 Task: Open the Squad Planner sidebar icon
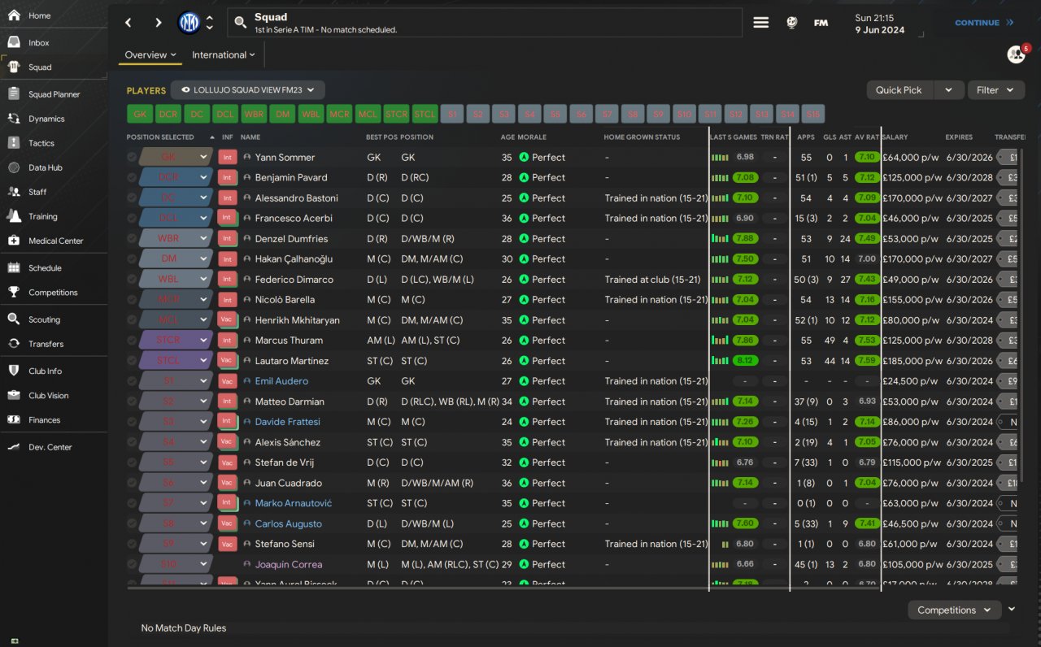point(14,93)
